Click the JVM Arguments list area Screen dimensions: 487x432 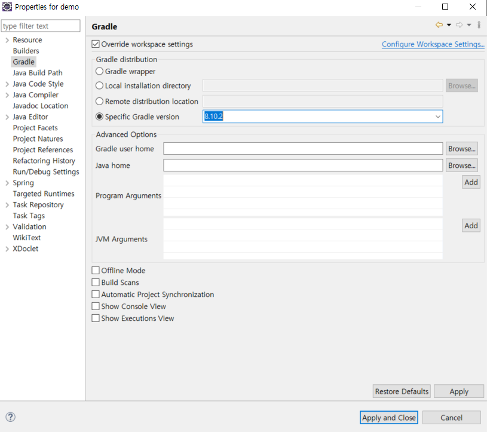(x=303, y=239)
